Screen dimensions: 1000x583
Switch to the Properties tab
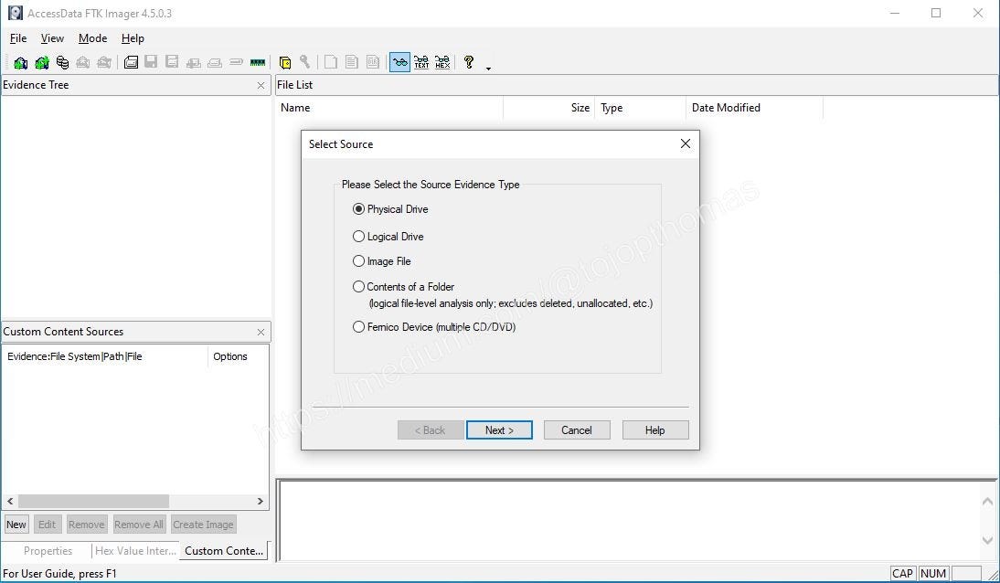coord(48,551)
